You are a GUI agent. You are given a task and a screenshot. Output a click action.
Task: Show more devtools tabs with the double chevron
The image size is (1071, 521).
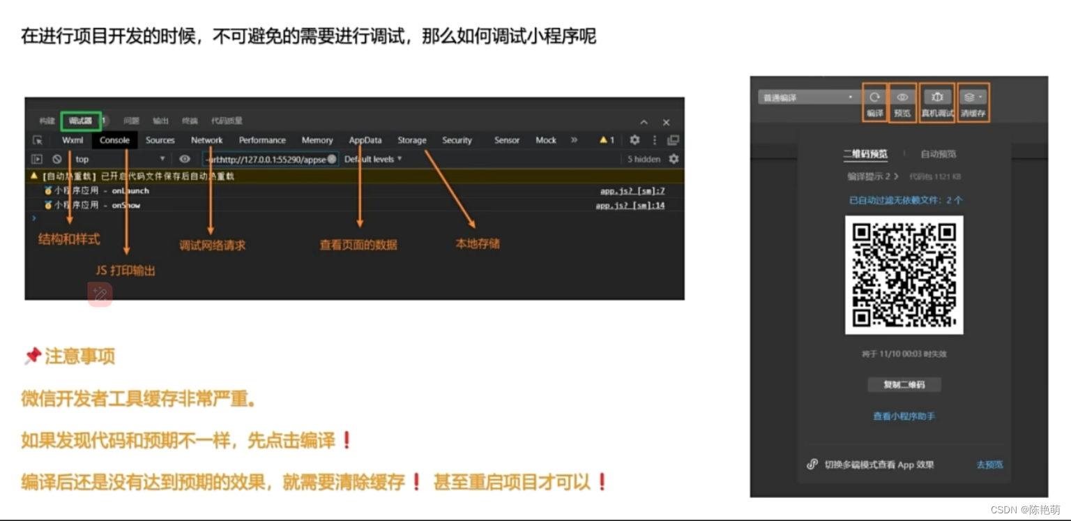coord(574,140)
